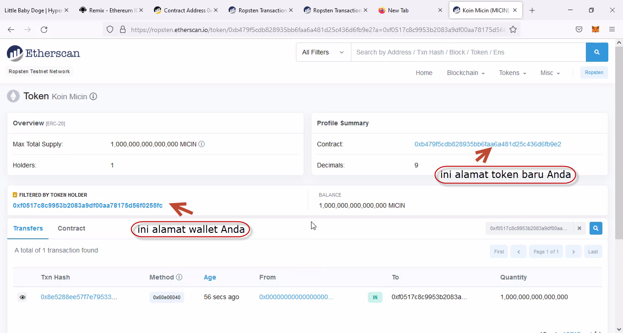Open the Misc dropdown menu
Viewport: 623px width, 333px height.
click(x=550, y=73)
